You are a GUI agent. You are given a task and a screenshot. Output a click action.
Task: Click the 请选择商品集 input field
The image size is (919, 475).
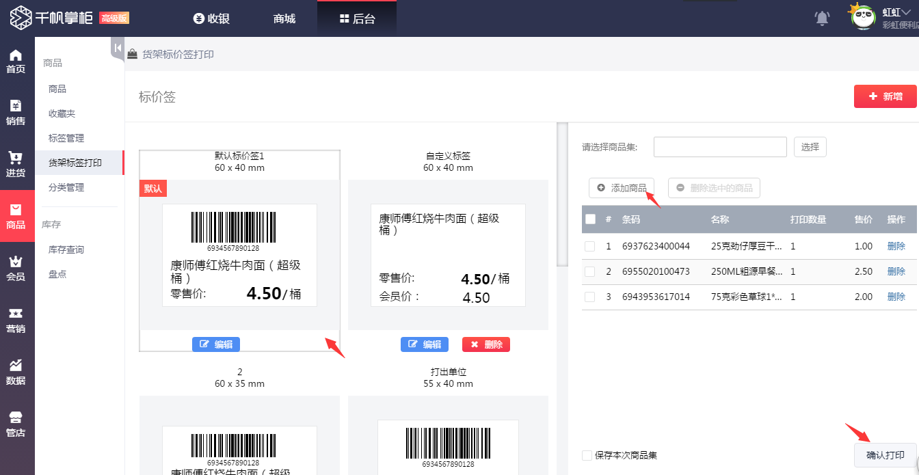pyautogui.click(x=719, y=146)
